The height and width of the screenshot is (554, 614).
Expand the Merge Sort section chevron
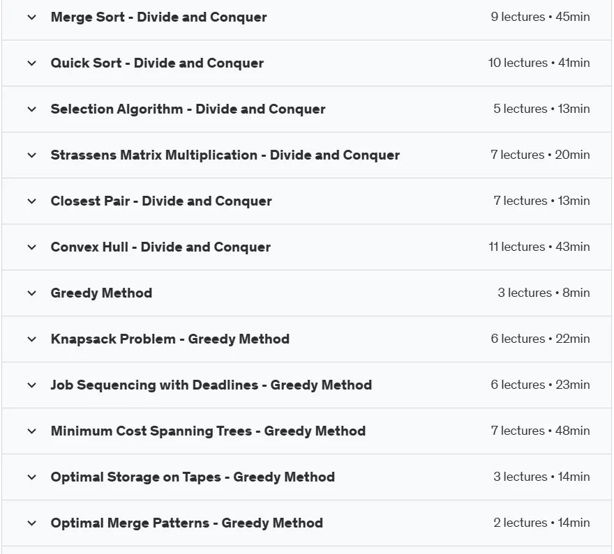point(31,17)
